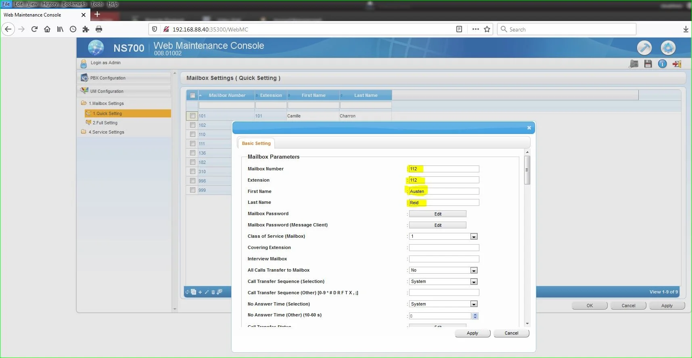This screenshot has width=692, height=358.
Task: Print the page with printer icon
Action: pos(99,29)
